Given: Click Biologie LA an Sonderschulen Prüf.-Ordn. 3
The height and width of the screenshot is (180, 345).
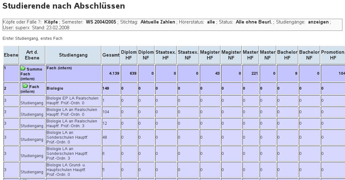Looking at the screenshot, I should pyautogui.click(x=73, y=153).
